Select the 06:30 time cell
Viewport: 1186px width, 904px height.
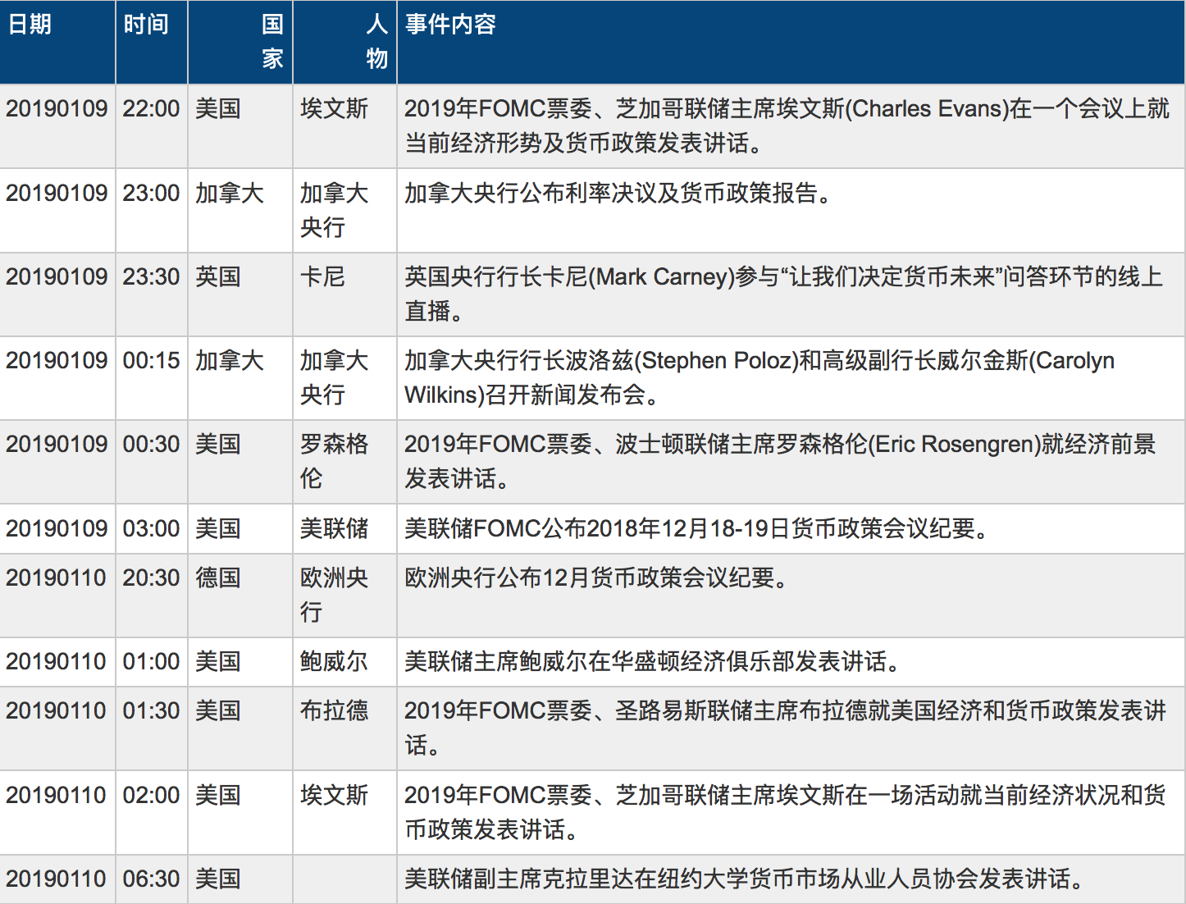151,879
